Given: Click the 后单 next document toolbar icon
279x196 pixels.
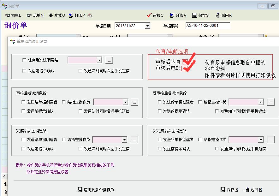Looking at the screenshot, I should (x=29, y=15).
